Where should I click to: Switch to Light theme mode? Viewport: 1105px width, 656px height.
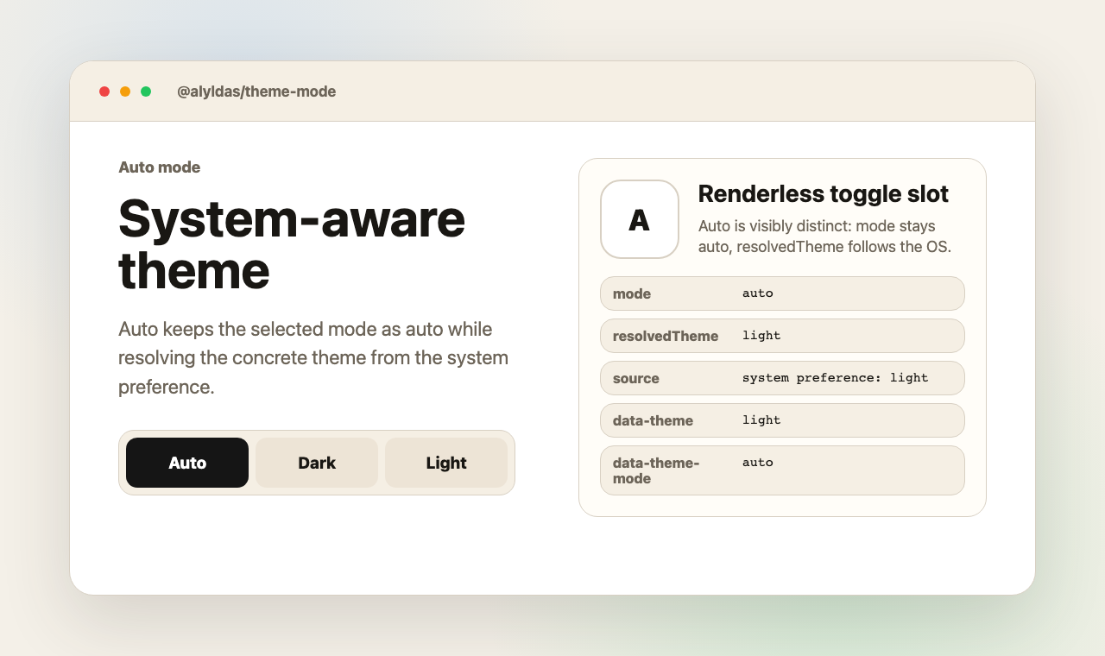pos(446,463)
